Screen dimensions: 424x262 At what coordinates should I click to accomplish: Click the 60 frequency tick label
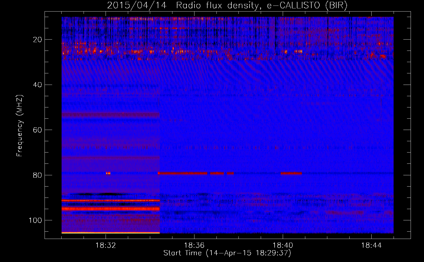37,130
